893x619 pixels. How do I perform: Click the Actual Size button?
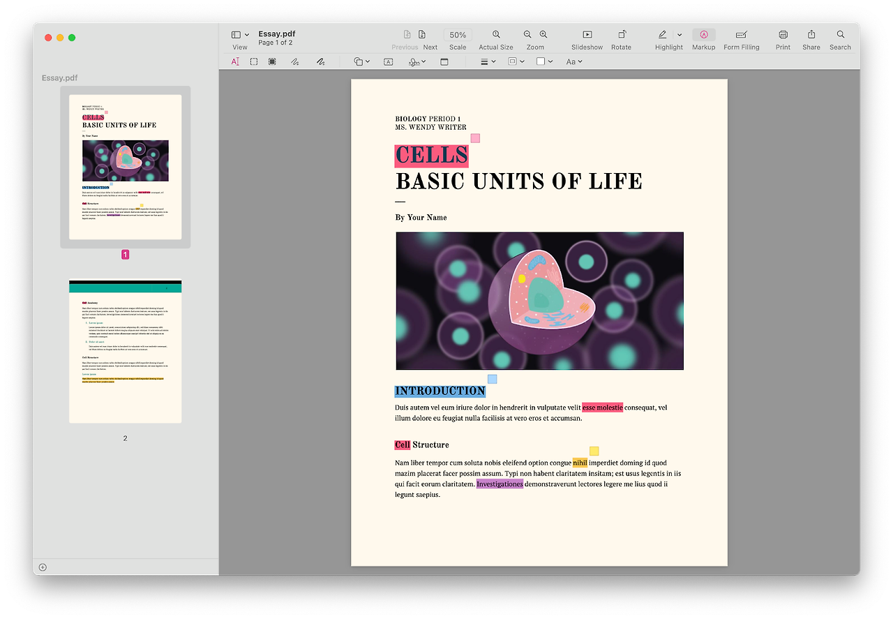point(496,40)
